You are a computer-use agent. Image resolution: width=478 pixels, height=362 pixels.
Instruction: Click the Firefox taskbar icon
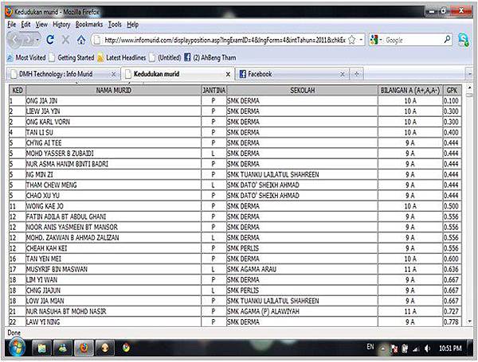[84, 348]
